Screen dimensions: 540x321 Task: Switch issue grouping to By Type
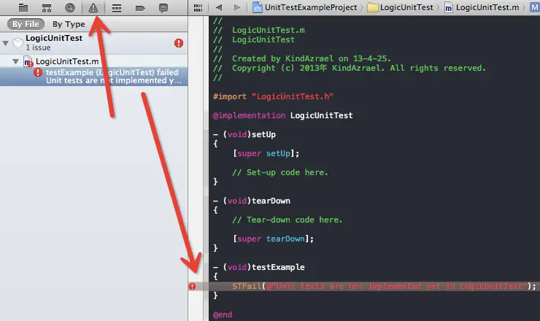[69, 24]
